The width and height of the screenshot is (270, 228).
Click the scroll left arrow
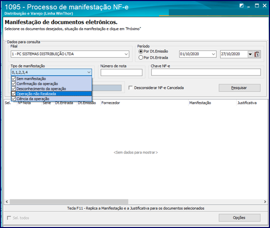click(x=7, y=201)
